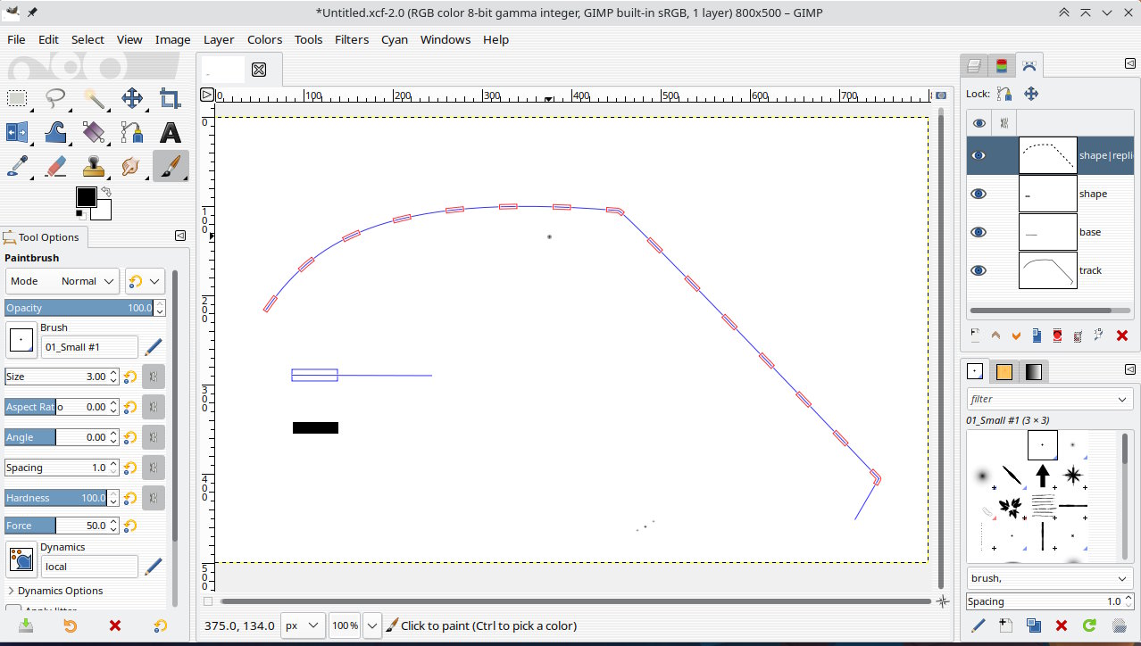Switch to the Channels tab
Viewport: 1141px width, 646px height.
pos(1002,65)
